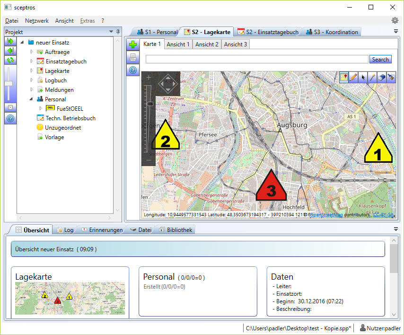The width and height of the screenshot is (404, 335).
Task: Select the map marker tool in map toolbar
Action: pos(344,77)
